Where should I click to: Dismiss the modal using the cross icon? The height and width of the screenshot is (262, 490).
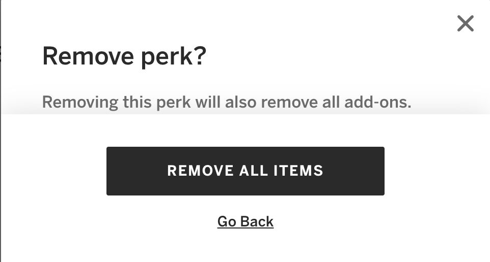466,23
